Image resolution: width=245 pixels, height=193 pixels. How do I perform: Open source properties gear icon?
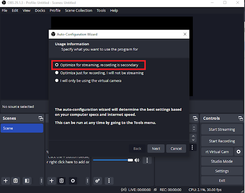(x=73, y=181)
